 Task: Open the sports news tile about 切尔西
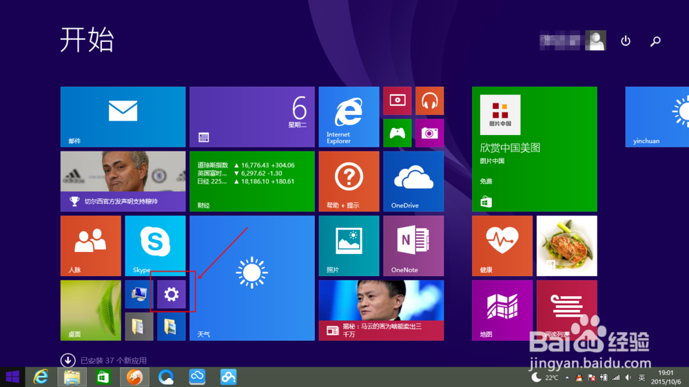coord(123,181)
